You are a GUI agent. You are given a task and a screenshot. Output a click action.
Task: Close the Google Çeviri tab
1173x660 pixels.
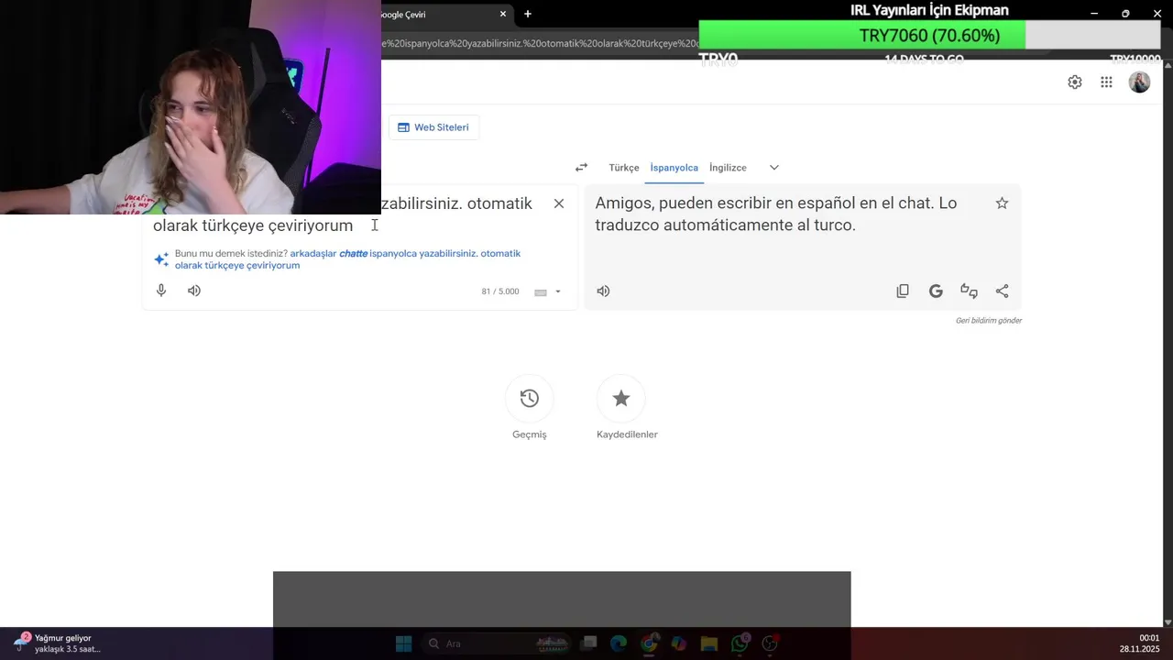click(x=503, y=14)
